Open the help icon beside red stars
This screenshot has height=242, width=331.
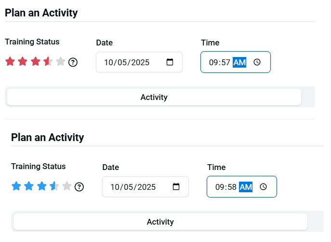coord(73,62)
